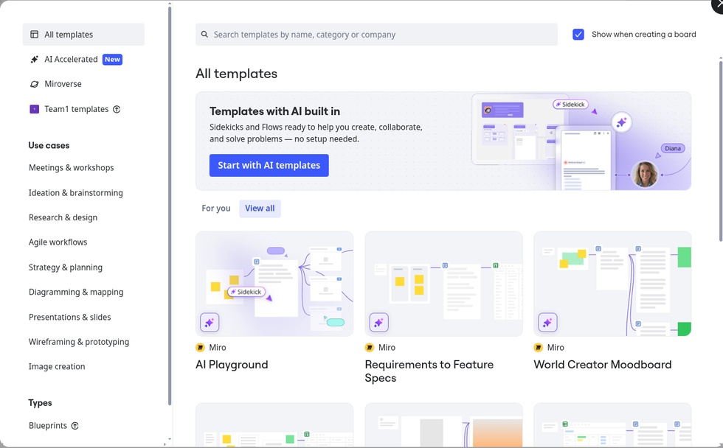Open Research & design use case
723x448 pixels.
coord(63,218)
